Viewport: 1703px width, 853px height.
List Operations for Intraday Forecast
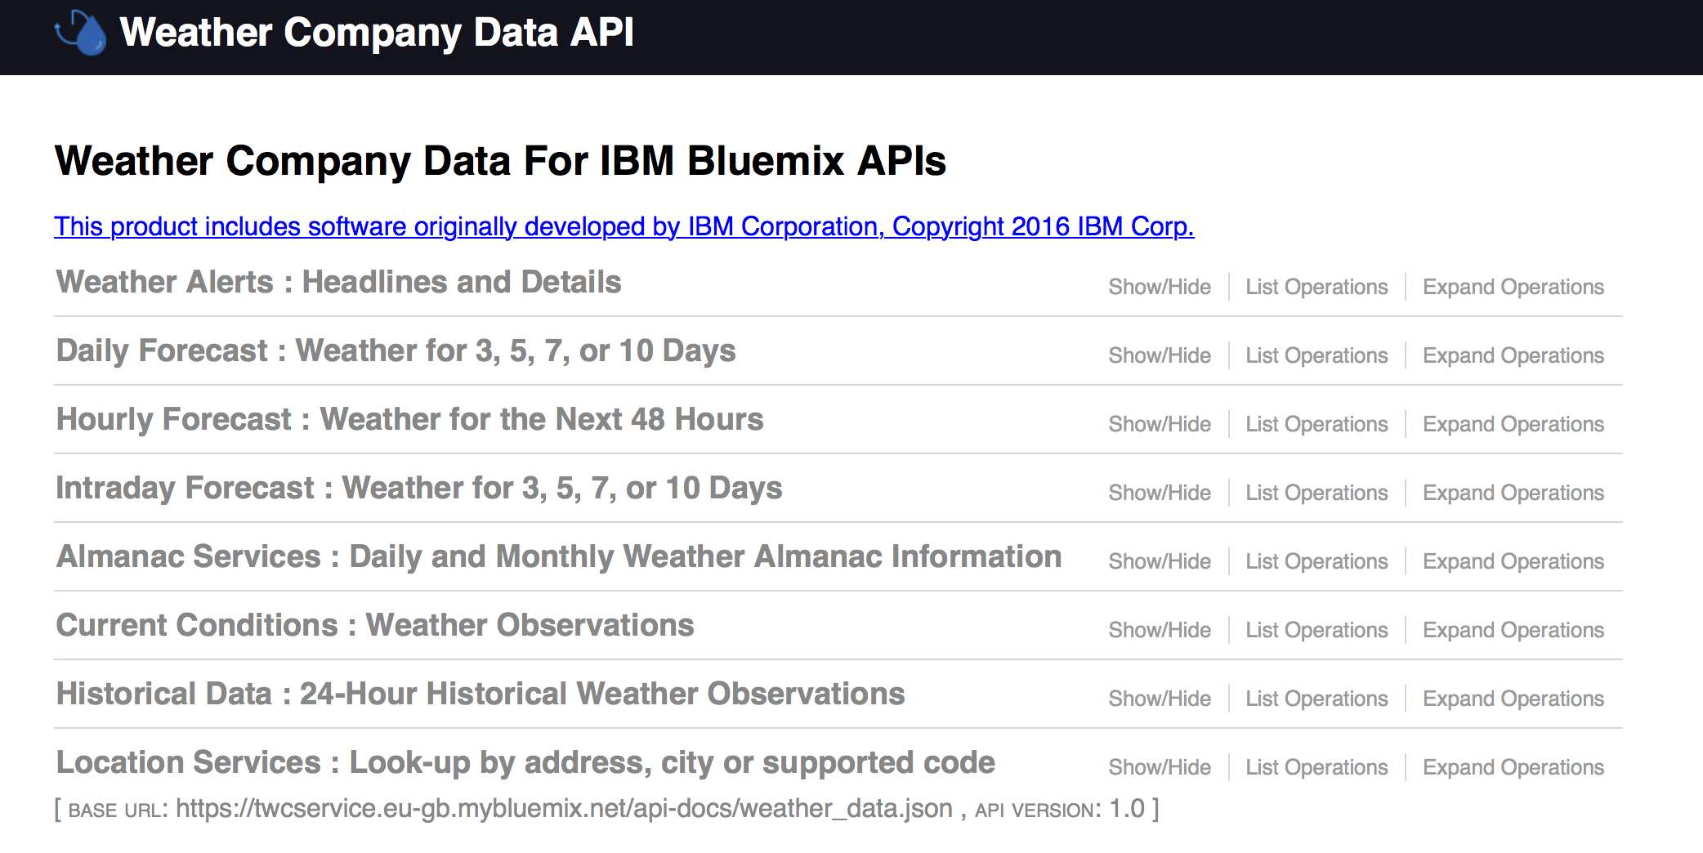tap(1316, 493)
